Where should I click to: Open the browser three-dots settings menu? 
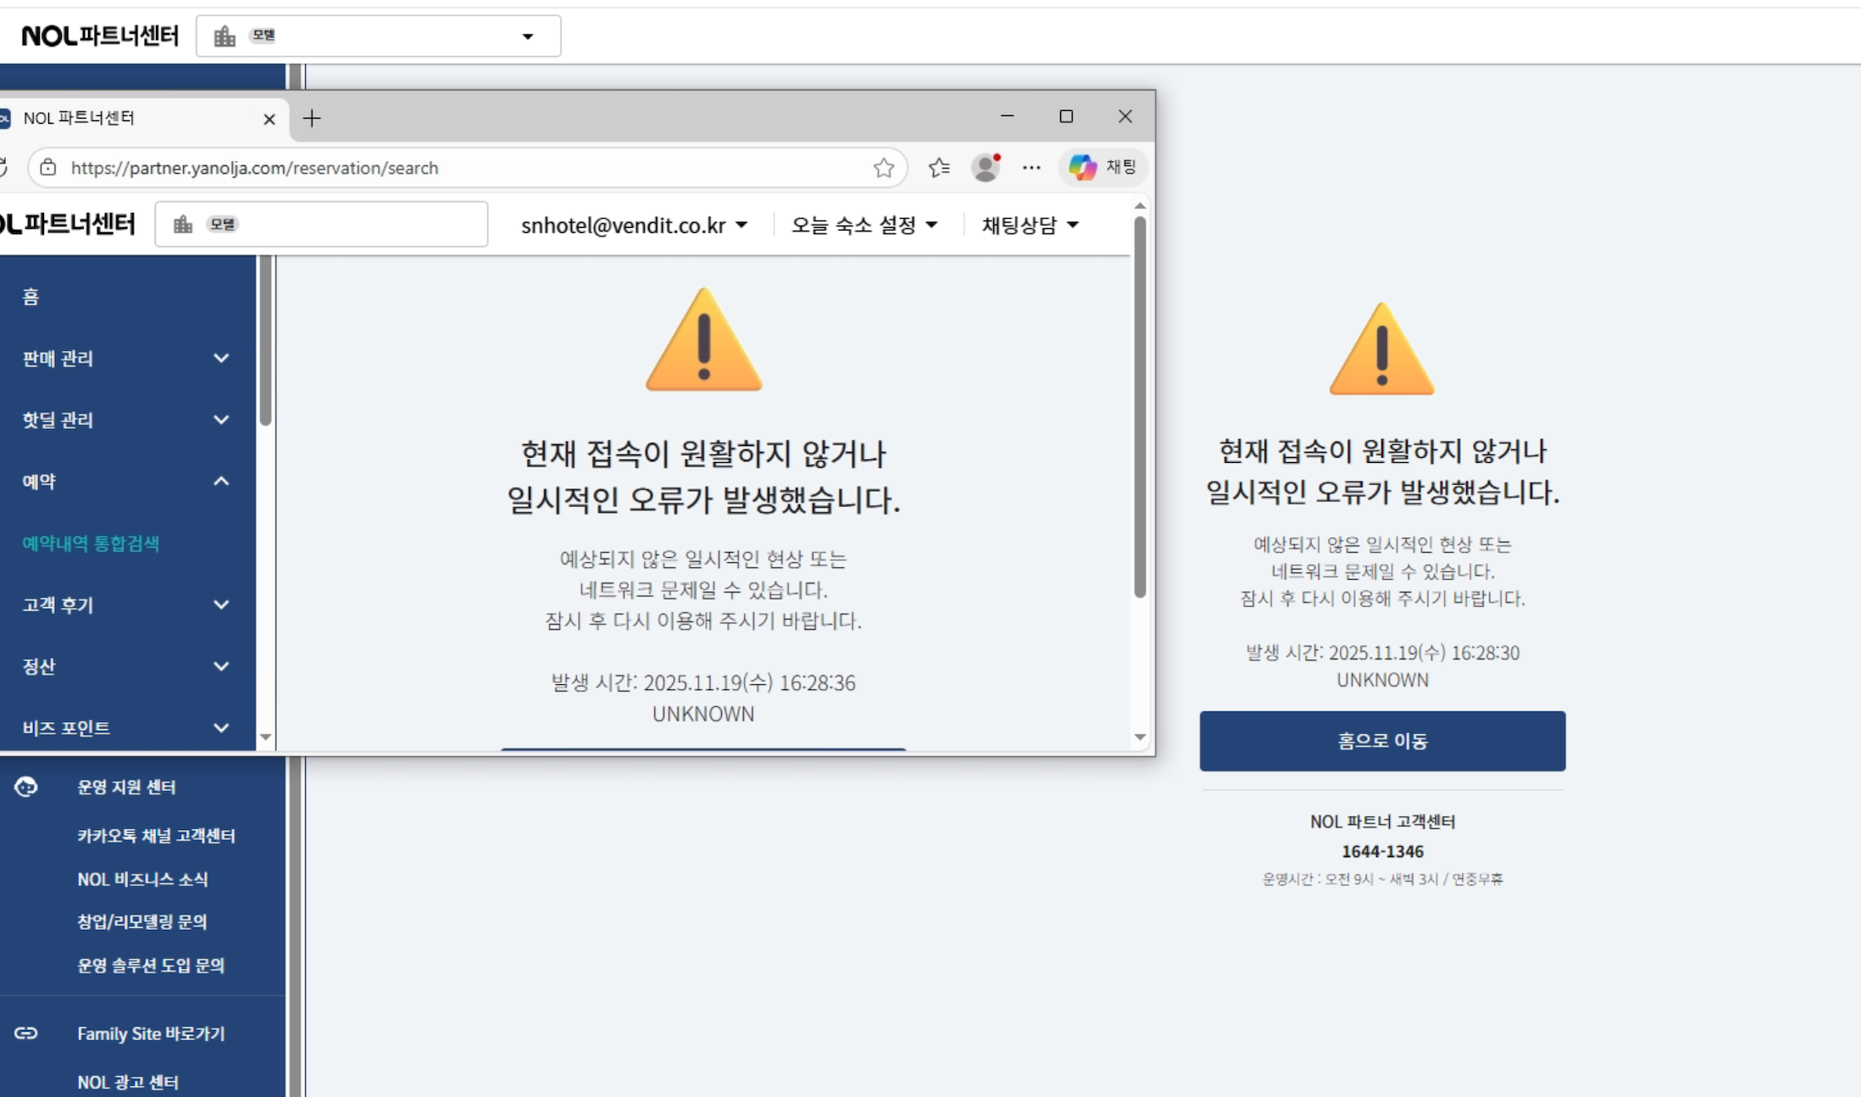tap(1030, 168)
